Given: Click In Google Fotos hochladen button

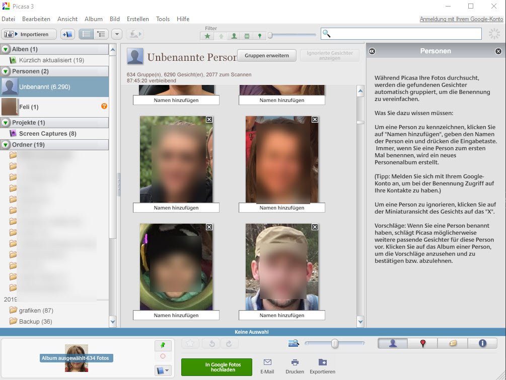Looking at the screenshot, I should (x=216, y=367).
